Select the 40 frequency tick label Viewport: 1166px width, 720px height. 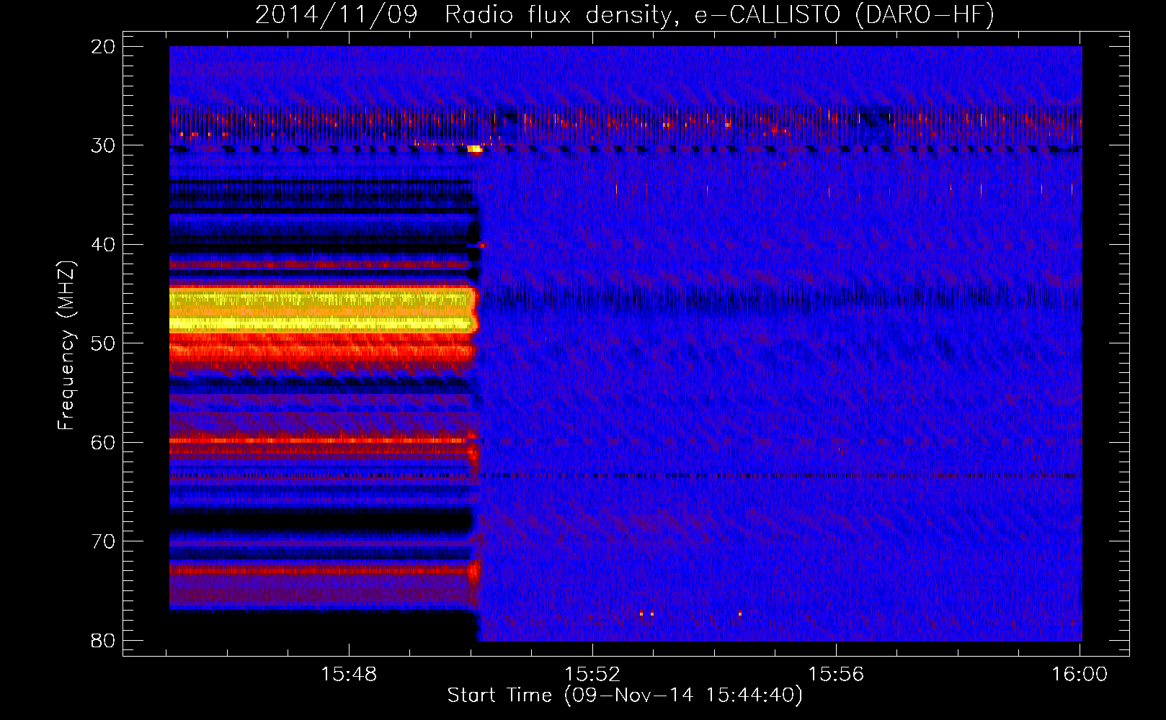tap(104, 245)
